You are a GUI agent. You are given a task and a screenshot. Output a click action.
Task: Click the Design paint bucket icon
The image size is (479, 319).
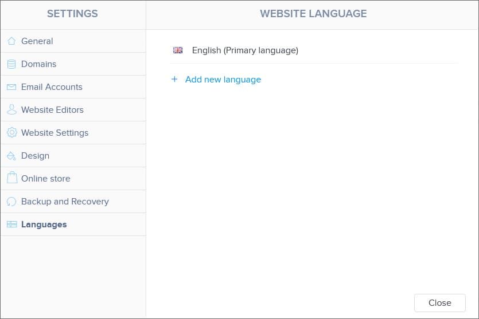[x=11, y=156]
